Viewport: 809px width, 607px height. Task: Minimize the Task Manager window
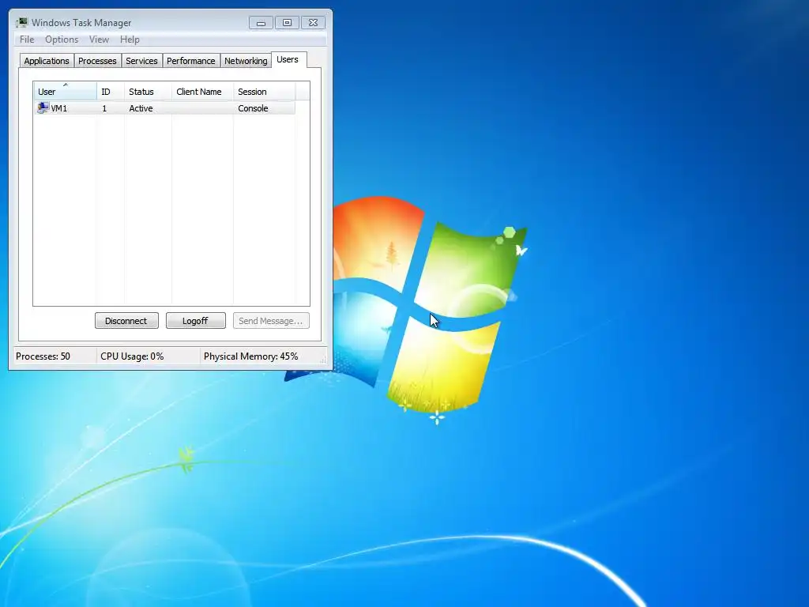(261, 23)
